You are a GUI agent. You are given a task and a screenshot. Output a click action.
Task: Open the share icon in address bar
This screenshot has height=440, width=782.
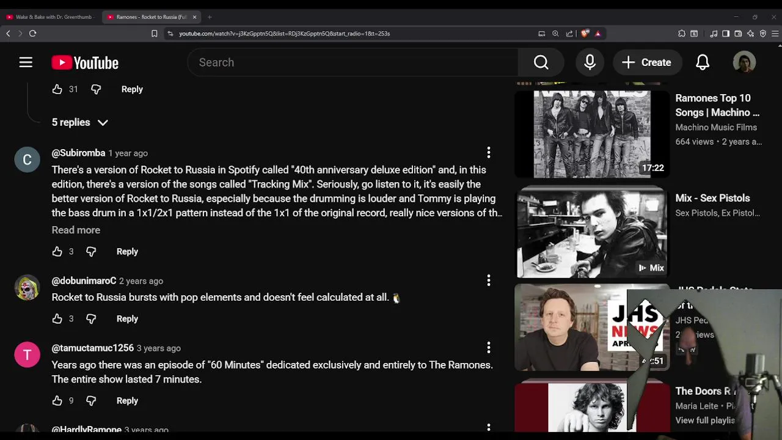pos(569,34)
